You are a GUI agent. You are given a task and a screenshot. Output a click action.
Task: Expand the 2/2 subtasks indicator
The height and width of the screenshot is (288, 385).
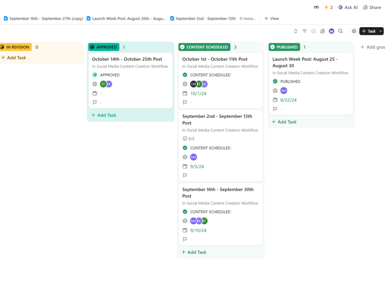point(189,138)
